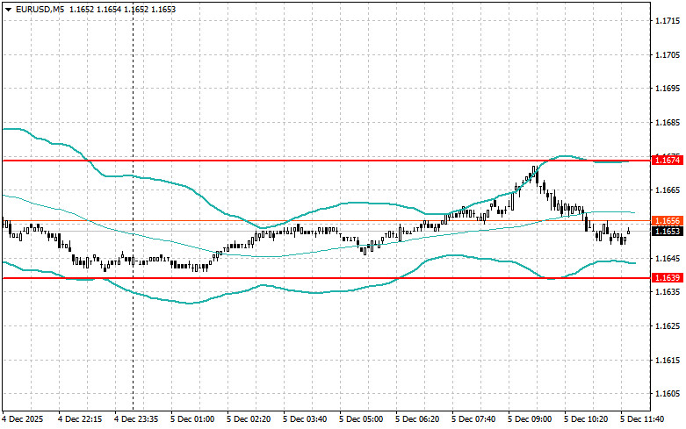Click the 5 Dec 02:20 time label

(x=249, y=419)
